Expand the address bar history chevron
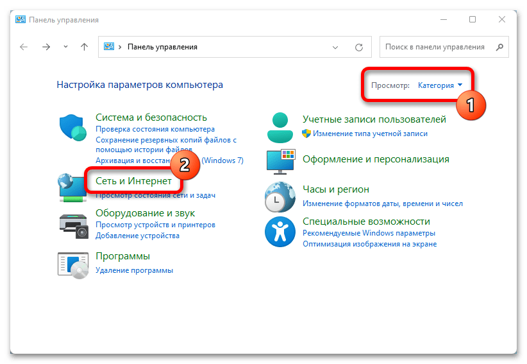527x364 pixels. pos(335,48)
